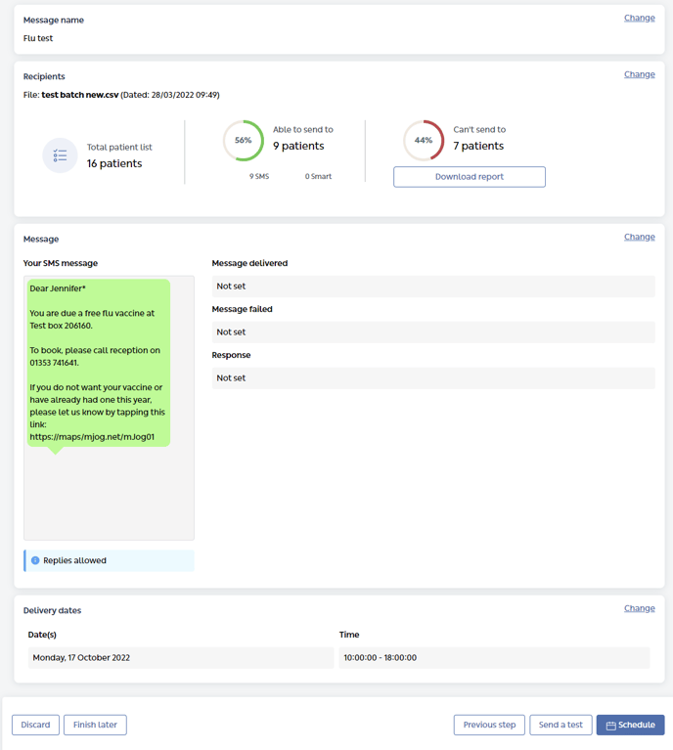Send a test message

pyautogui.click(x=561, y=725)
